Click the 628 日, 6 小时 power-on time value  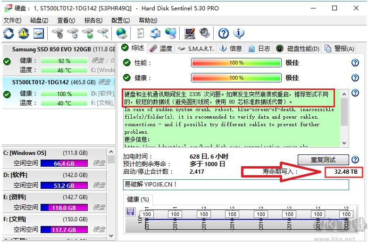click(209, 156)
